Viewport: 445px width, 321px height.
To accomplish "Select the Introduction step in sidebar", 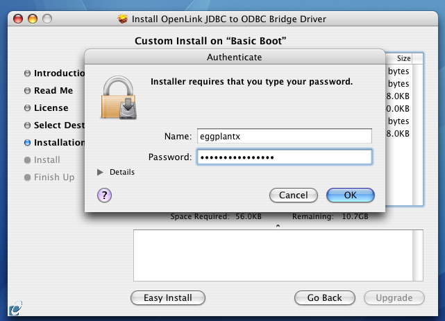I will (54, 73).
